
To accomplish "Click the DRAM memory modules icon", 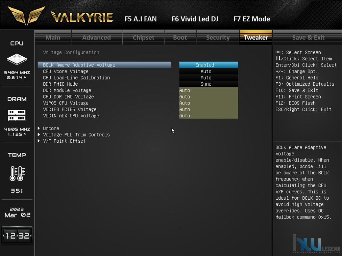I will 17,115.
